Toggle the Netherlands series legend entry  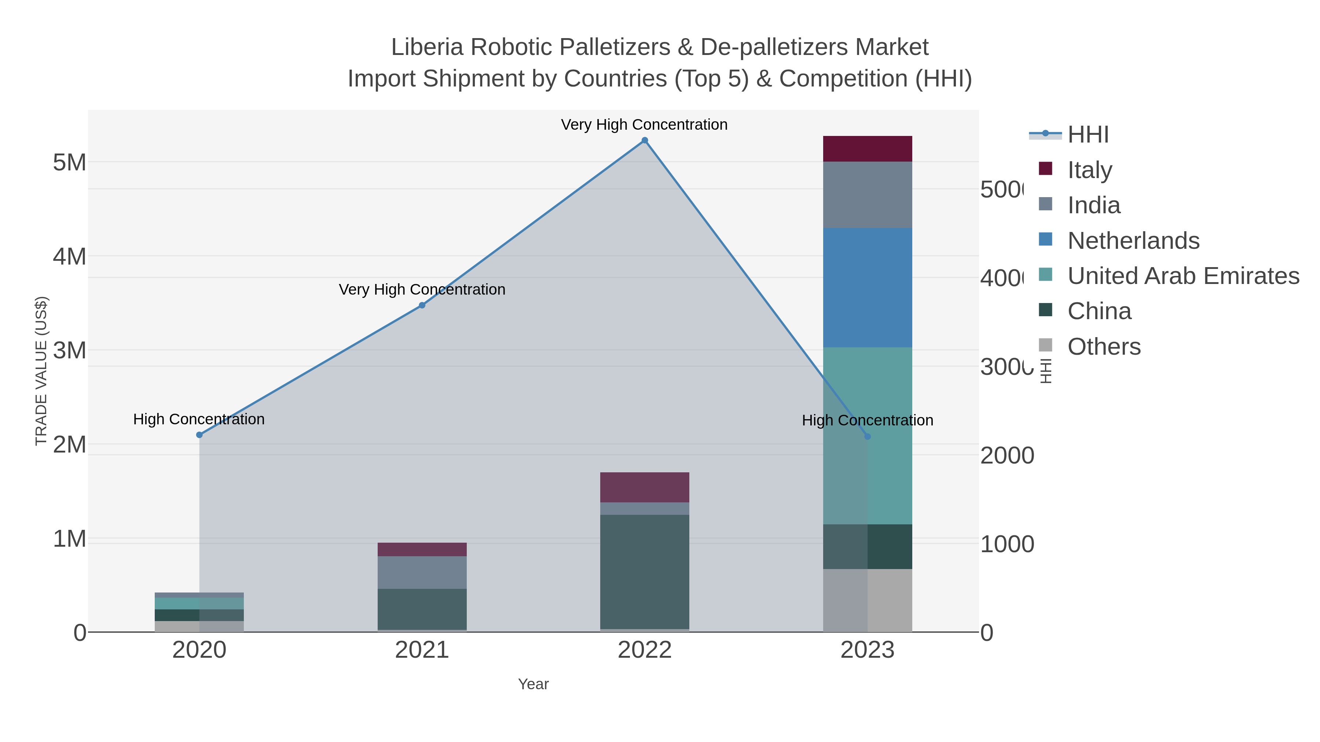pyautogui.click(x=1119, y=241)
